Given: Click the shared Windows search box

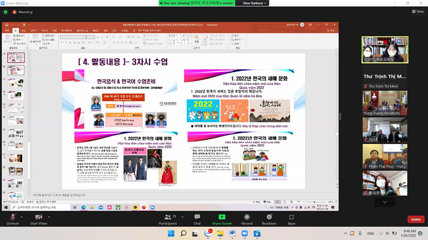Looking at the screenshot, I should 41,207.
